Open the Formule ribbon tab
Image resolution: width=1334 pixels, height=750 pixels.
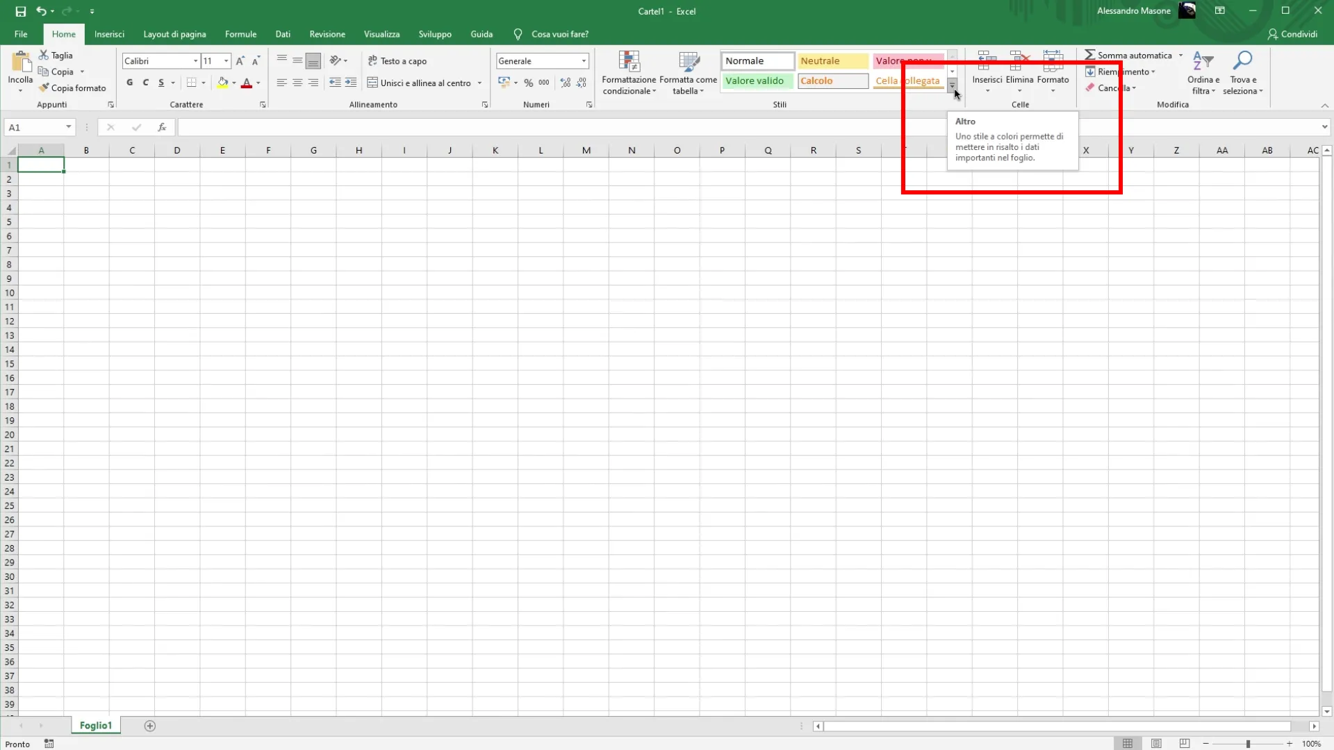pyautogui.click(x=240, y=34)
